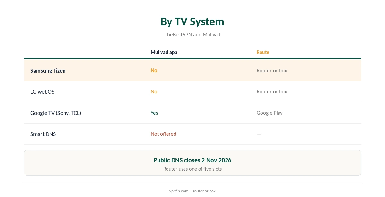The image size is (385, 197).
Task: Click 'Yes' in the Google TV row
Action: [154, 113]
